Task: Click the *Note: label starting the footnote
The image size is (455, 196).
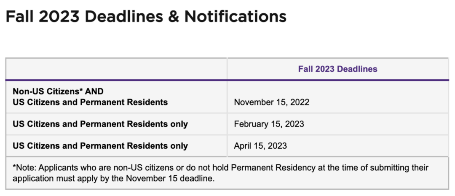Action: point(24,167)
